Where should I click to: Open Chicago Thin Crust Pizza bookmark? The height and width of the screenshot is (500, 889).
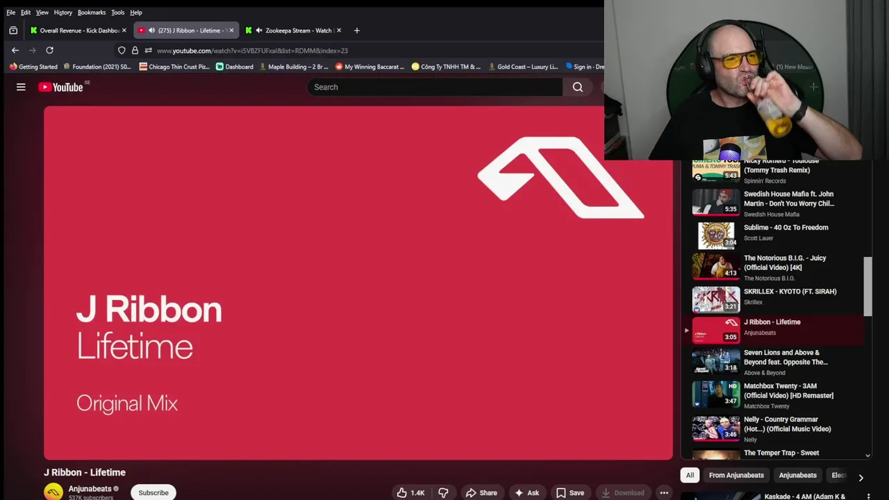(x=174, y=67)
